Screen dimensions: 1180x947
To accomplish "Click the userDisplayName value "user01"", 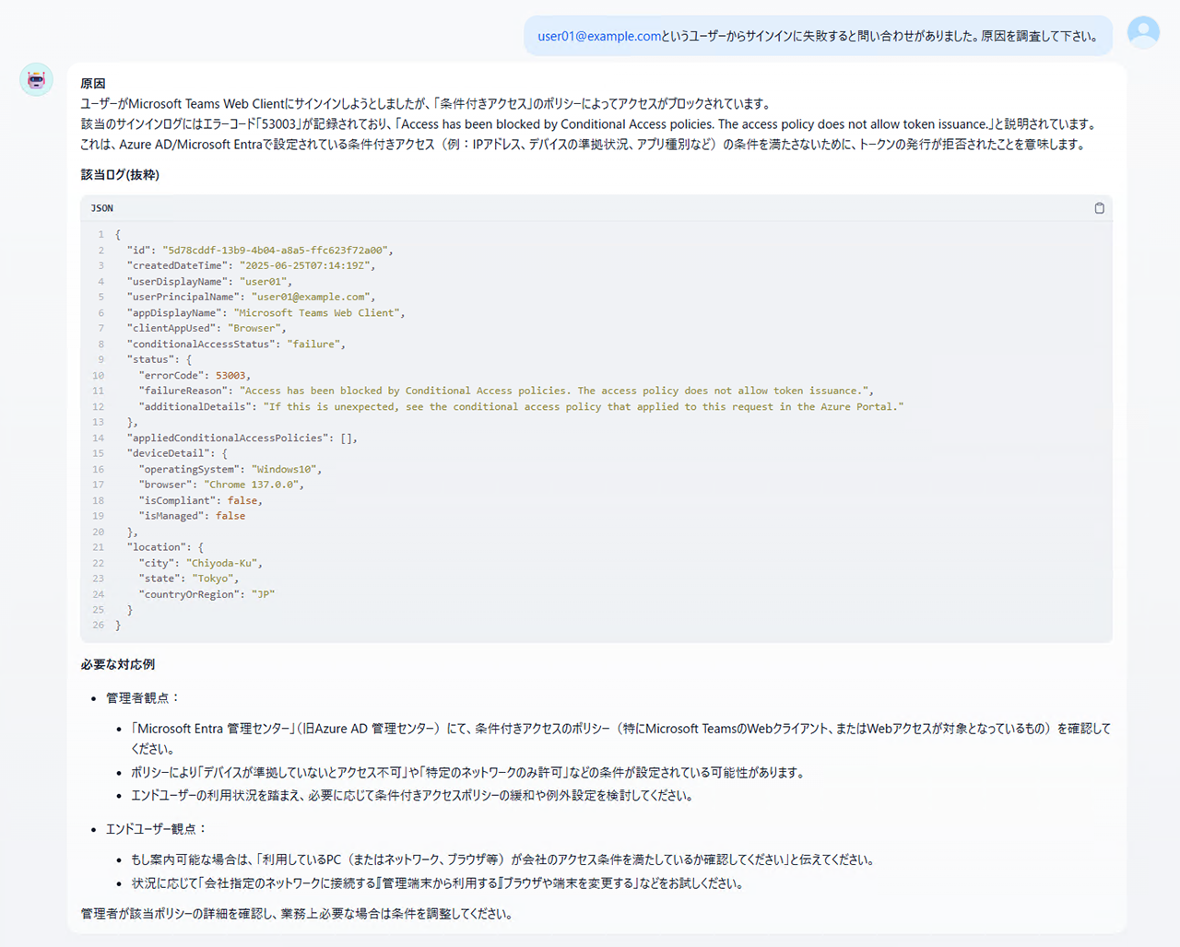I will tap(263, 281).
